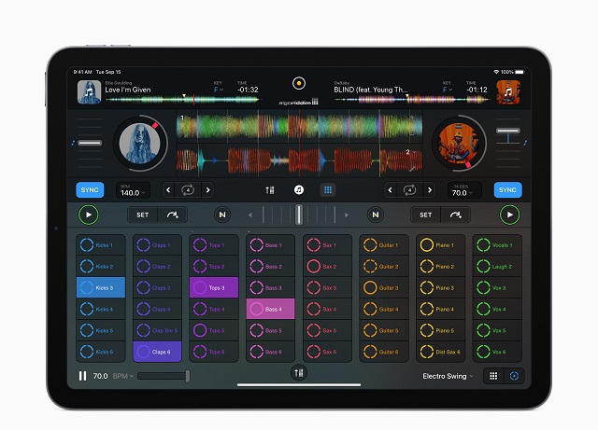Seek in right deck overview waveform
Image resolution: width=598 pixels, height=430 pixels.
click(x=412, y=100)
